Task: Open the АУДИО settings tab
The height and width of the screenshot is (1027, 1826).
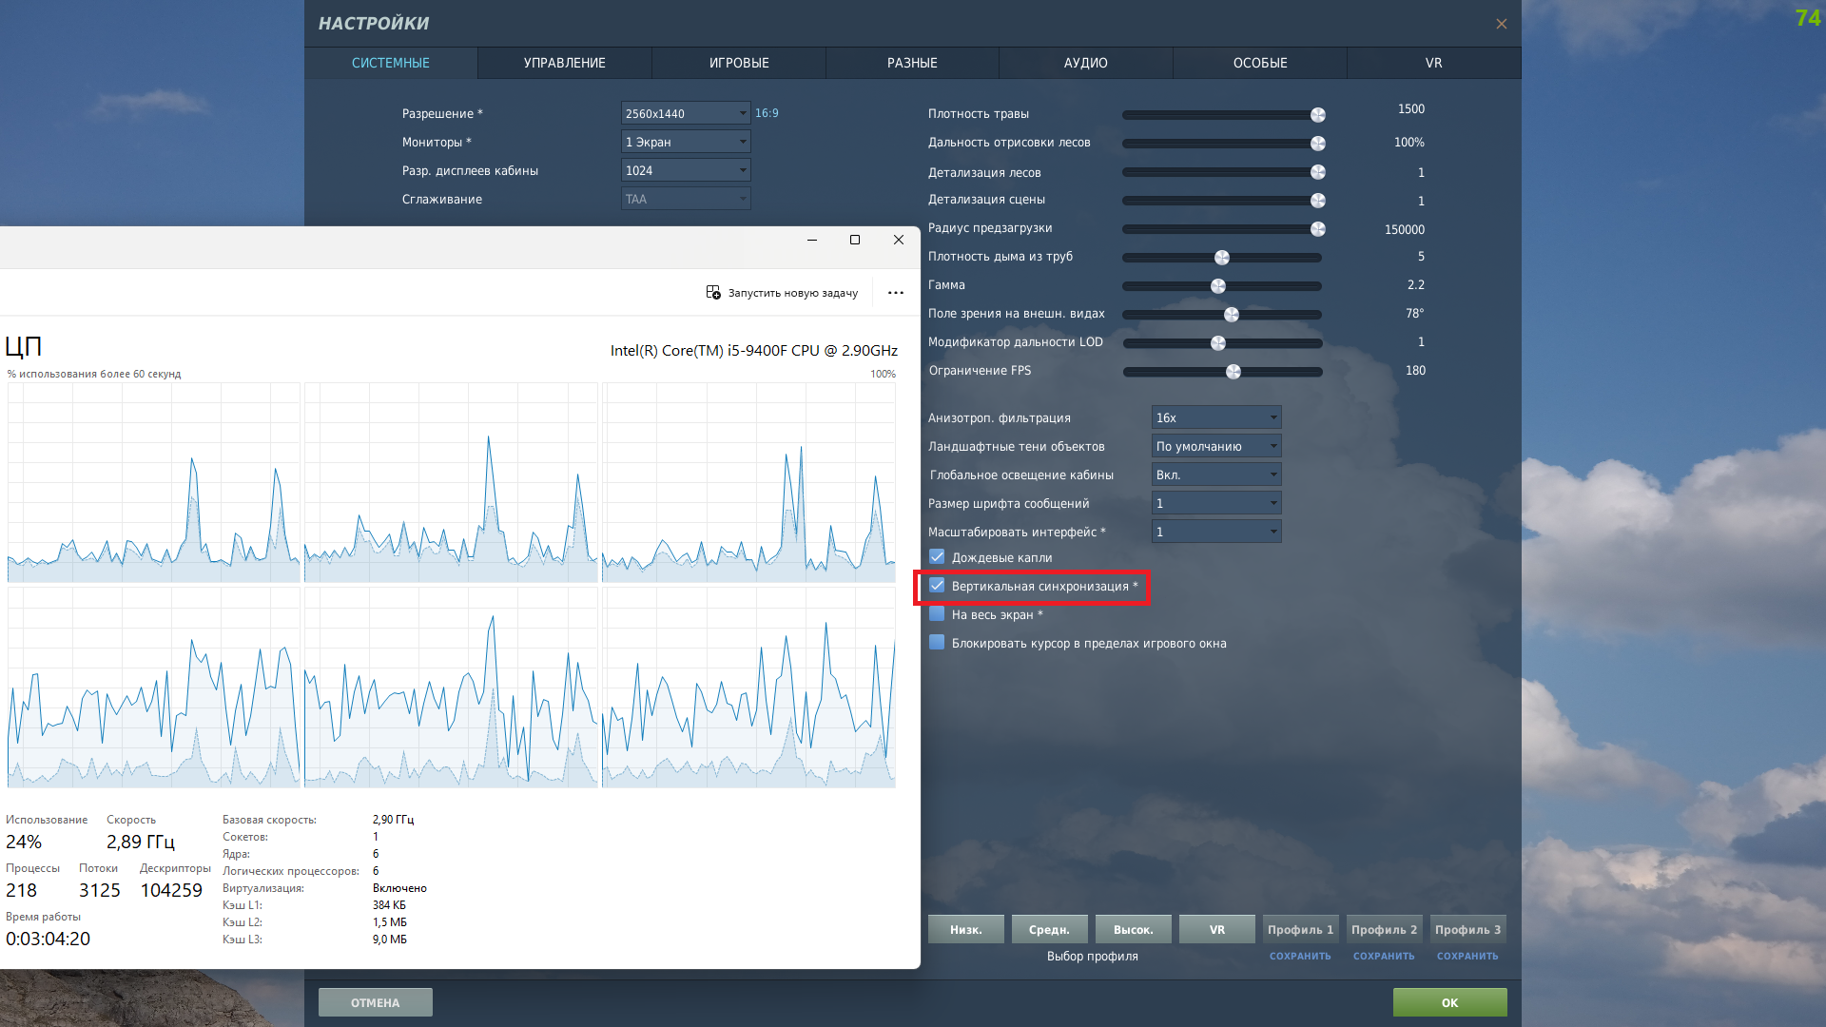Action: 1086,63
